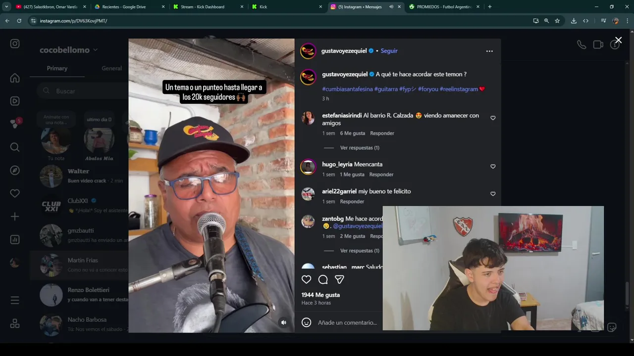The height and width of the screenshot is (356, 634).
Task: Focus the 'Añade un comentario' input field
Action: tap(348, 322)
